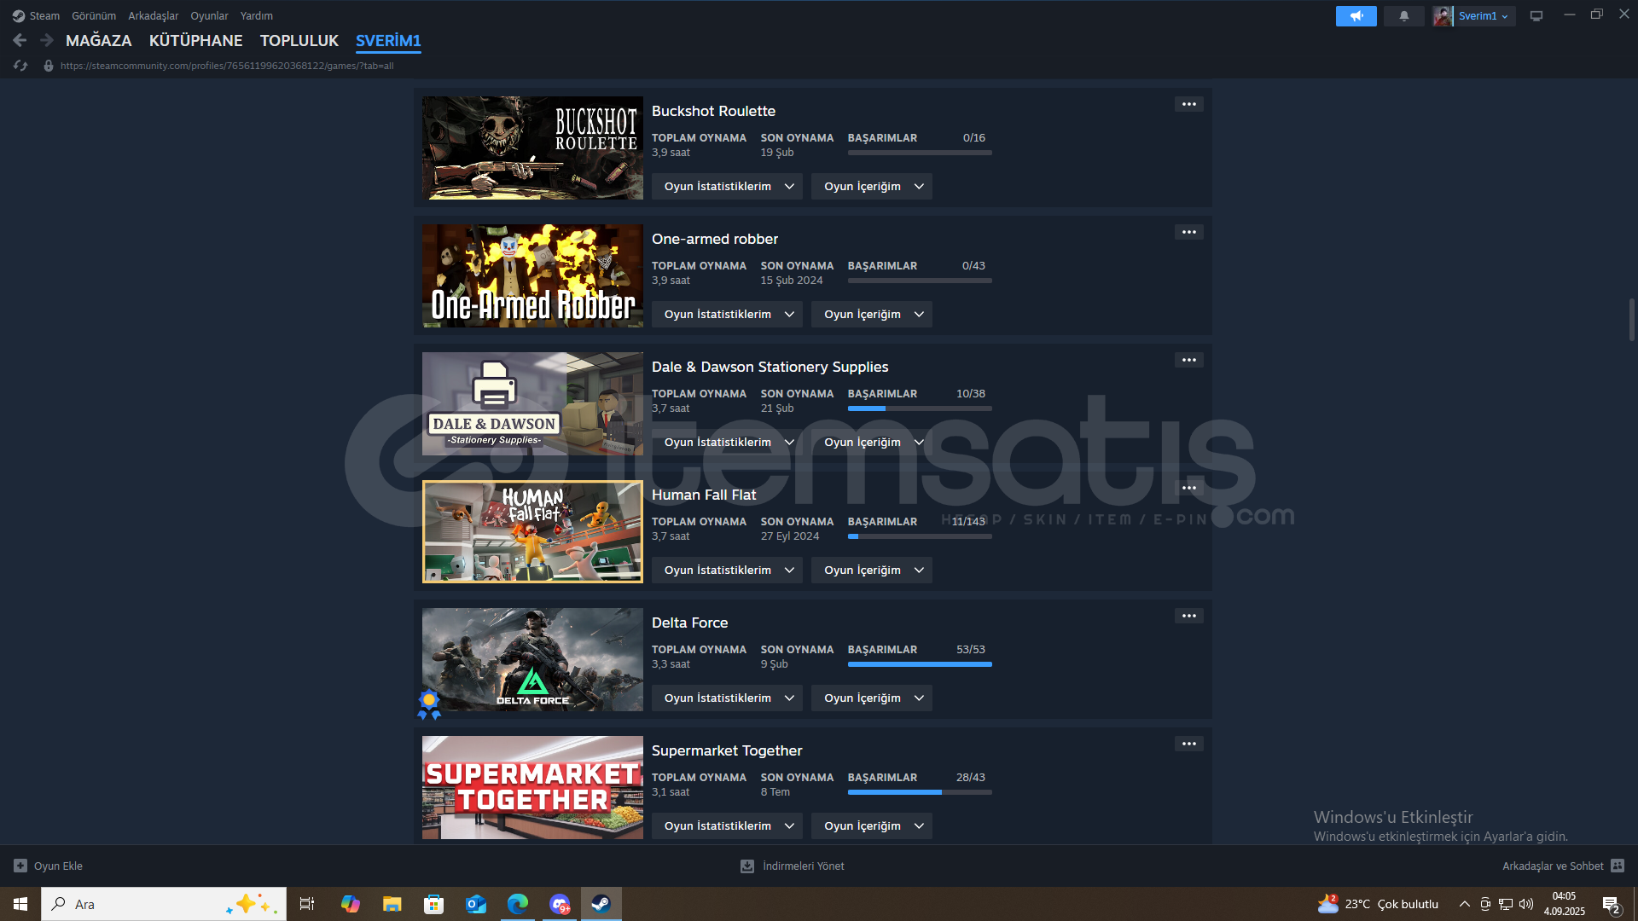Image resolution: width=1638 pixels, height=921 pixels.
Task: Open the Buckshot Roulette title link
Action: [x=713, y=111]
